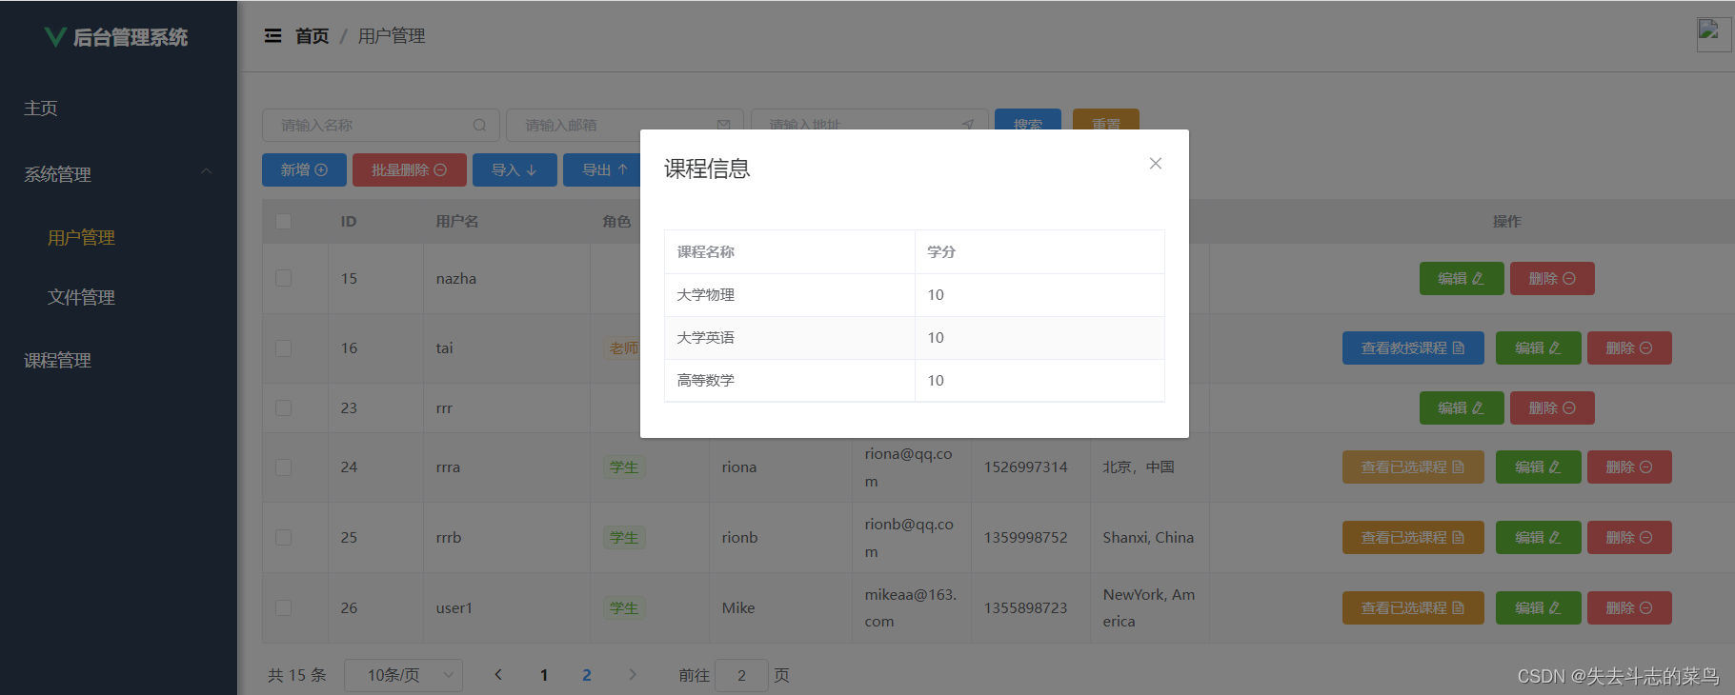This screenshot has height=695, width=1735.
Task: Click the Vue logo beside 后台管理系统
Action: pyautogui.click(x=55, y=37)
